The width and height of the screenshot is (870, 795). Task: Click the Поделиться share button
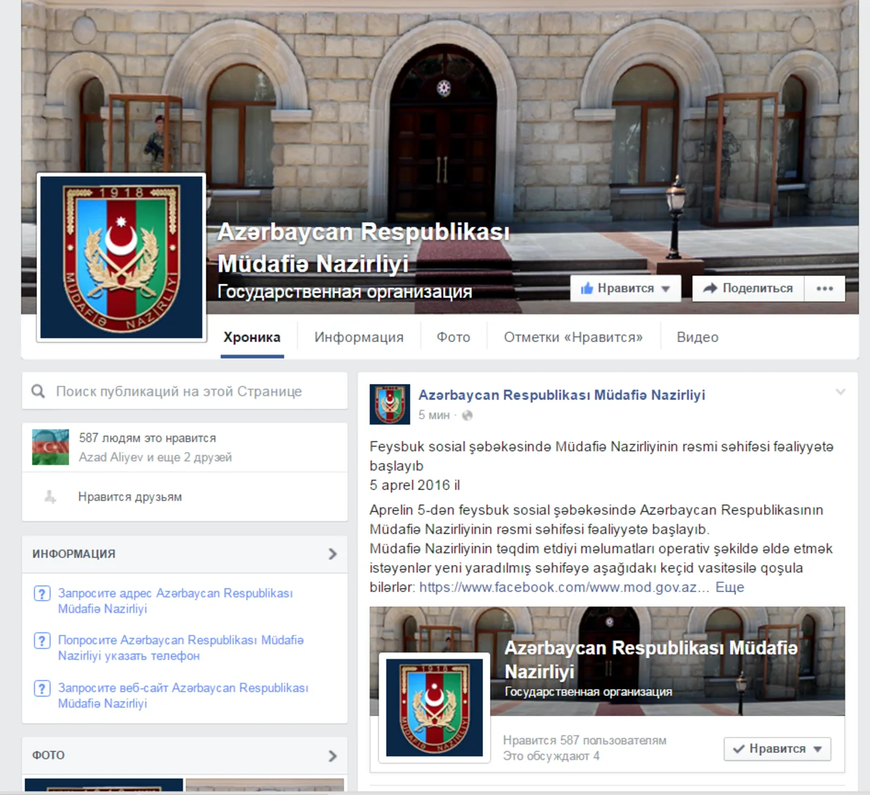click(748, 288)
